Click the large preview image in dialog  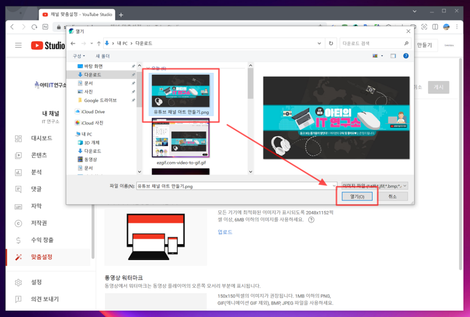coord(336,118)
